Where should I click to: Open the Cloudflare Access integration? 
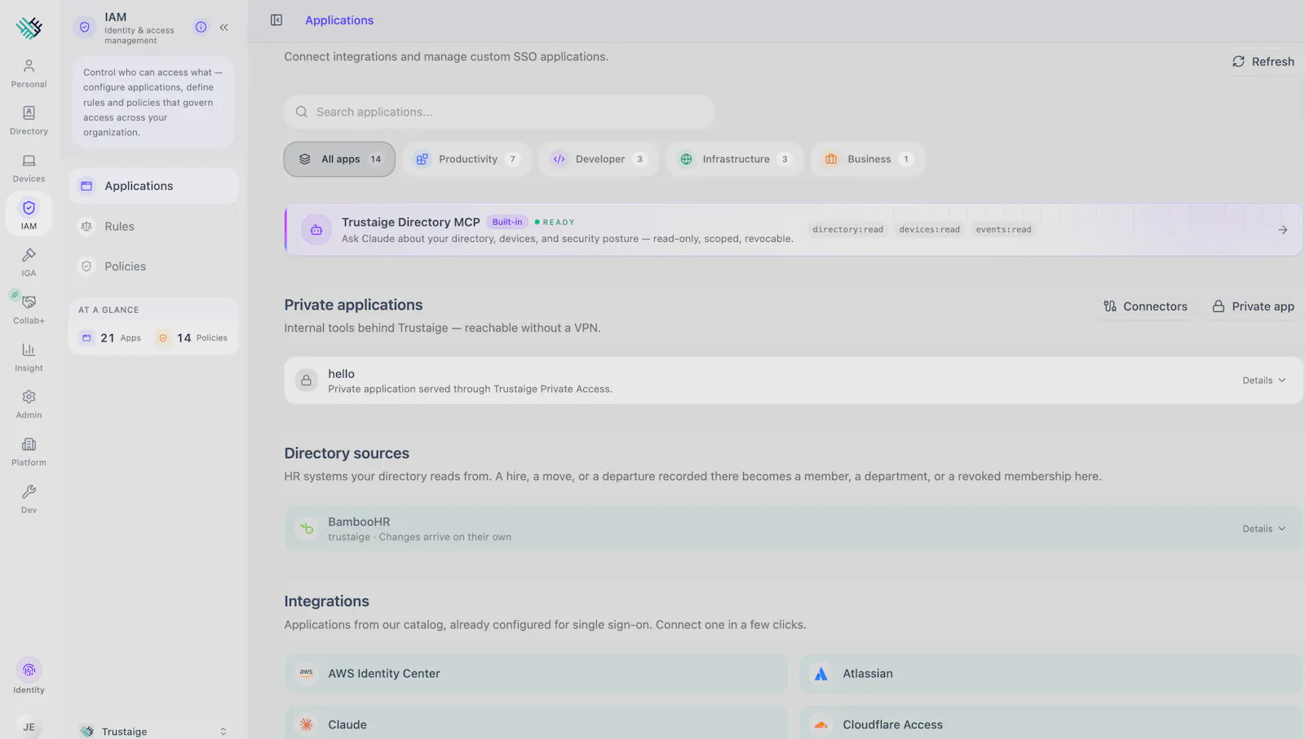[x=1051, y=724]
